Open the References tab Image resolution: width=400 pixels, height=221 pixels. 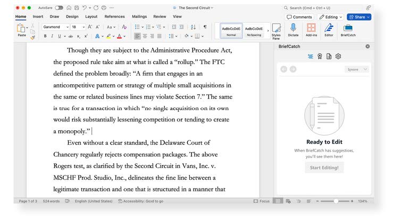pyautogui.click(x=114, y=16)
